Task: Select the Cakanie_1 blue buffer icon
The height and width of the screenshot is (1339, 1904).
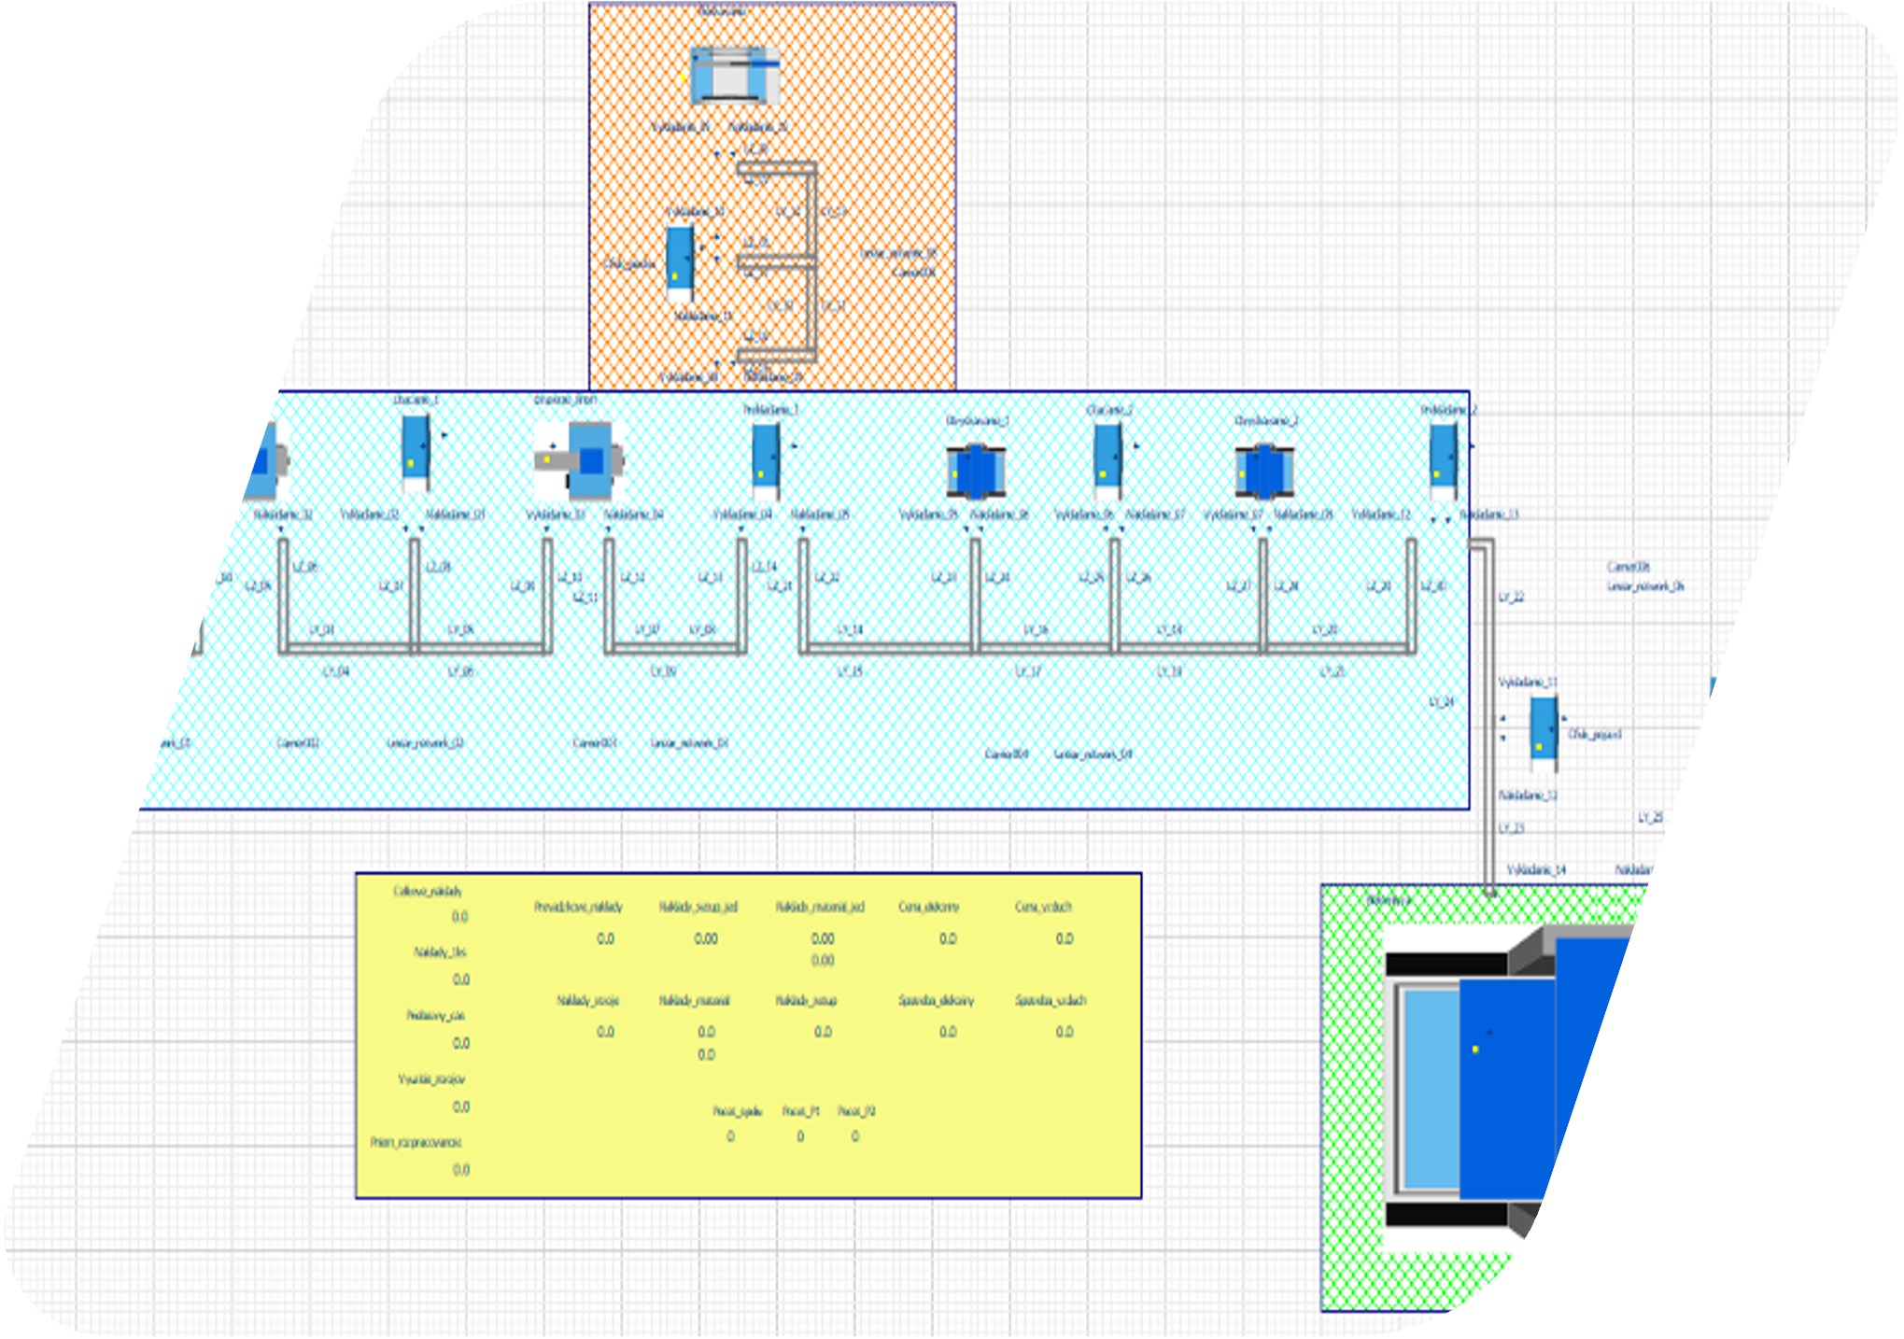Action: (415, 448)
